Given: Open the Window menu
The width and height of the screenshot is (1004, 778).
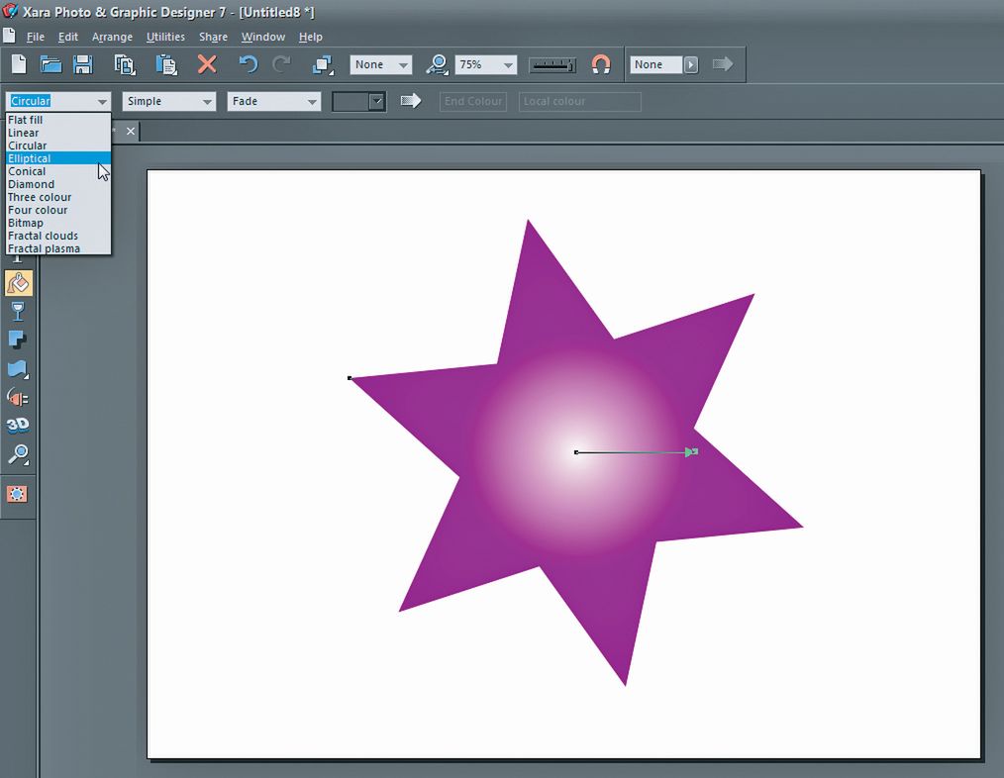Looking at the screenshot, I should click(x=263, y=38).
